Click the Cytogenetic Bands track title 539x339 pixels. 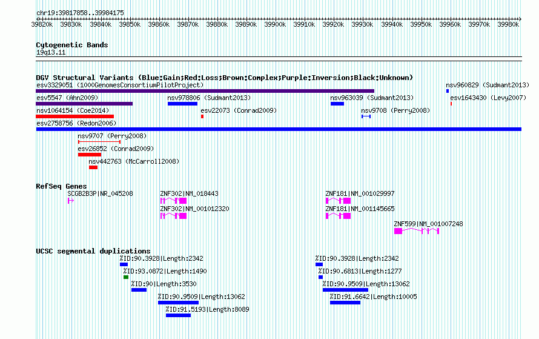pos(72,45)
